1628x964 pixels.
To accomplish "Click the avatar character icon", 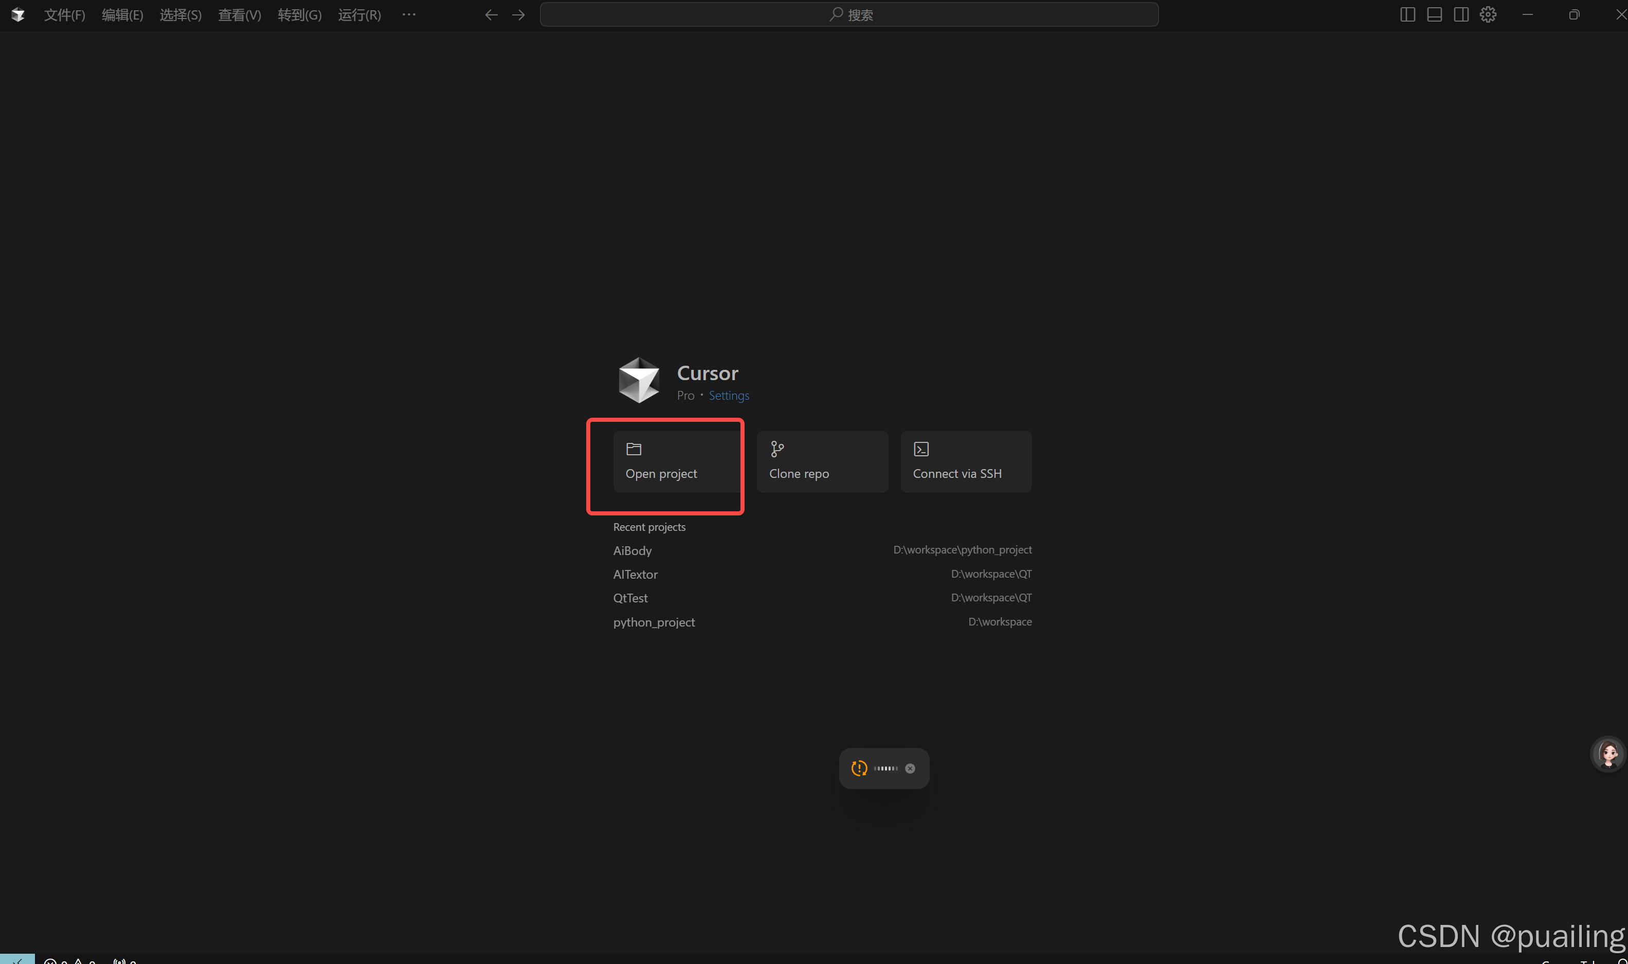I will (1608, 754).
